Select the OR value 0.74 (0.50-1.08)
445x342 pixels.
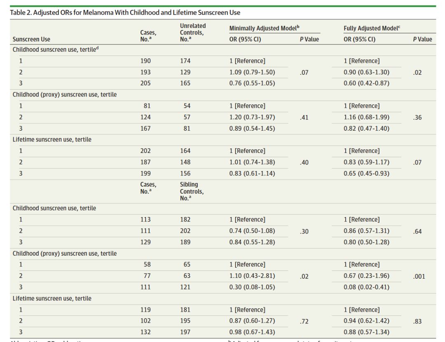(x=252, y=231)
